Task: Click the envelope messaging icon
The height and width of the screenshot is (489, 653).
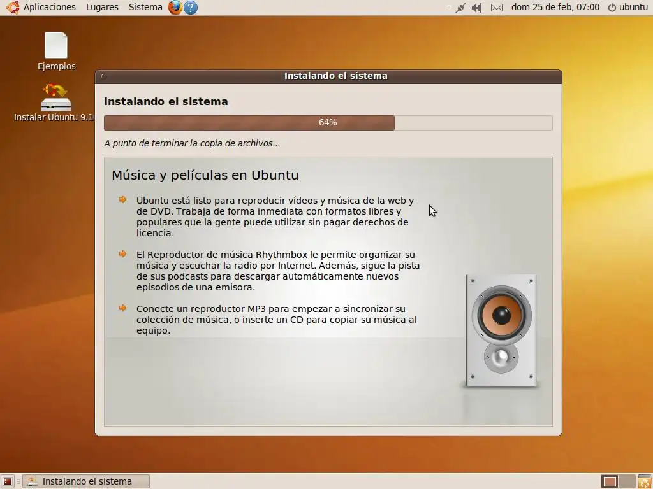Action: coord(496,8)
